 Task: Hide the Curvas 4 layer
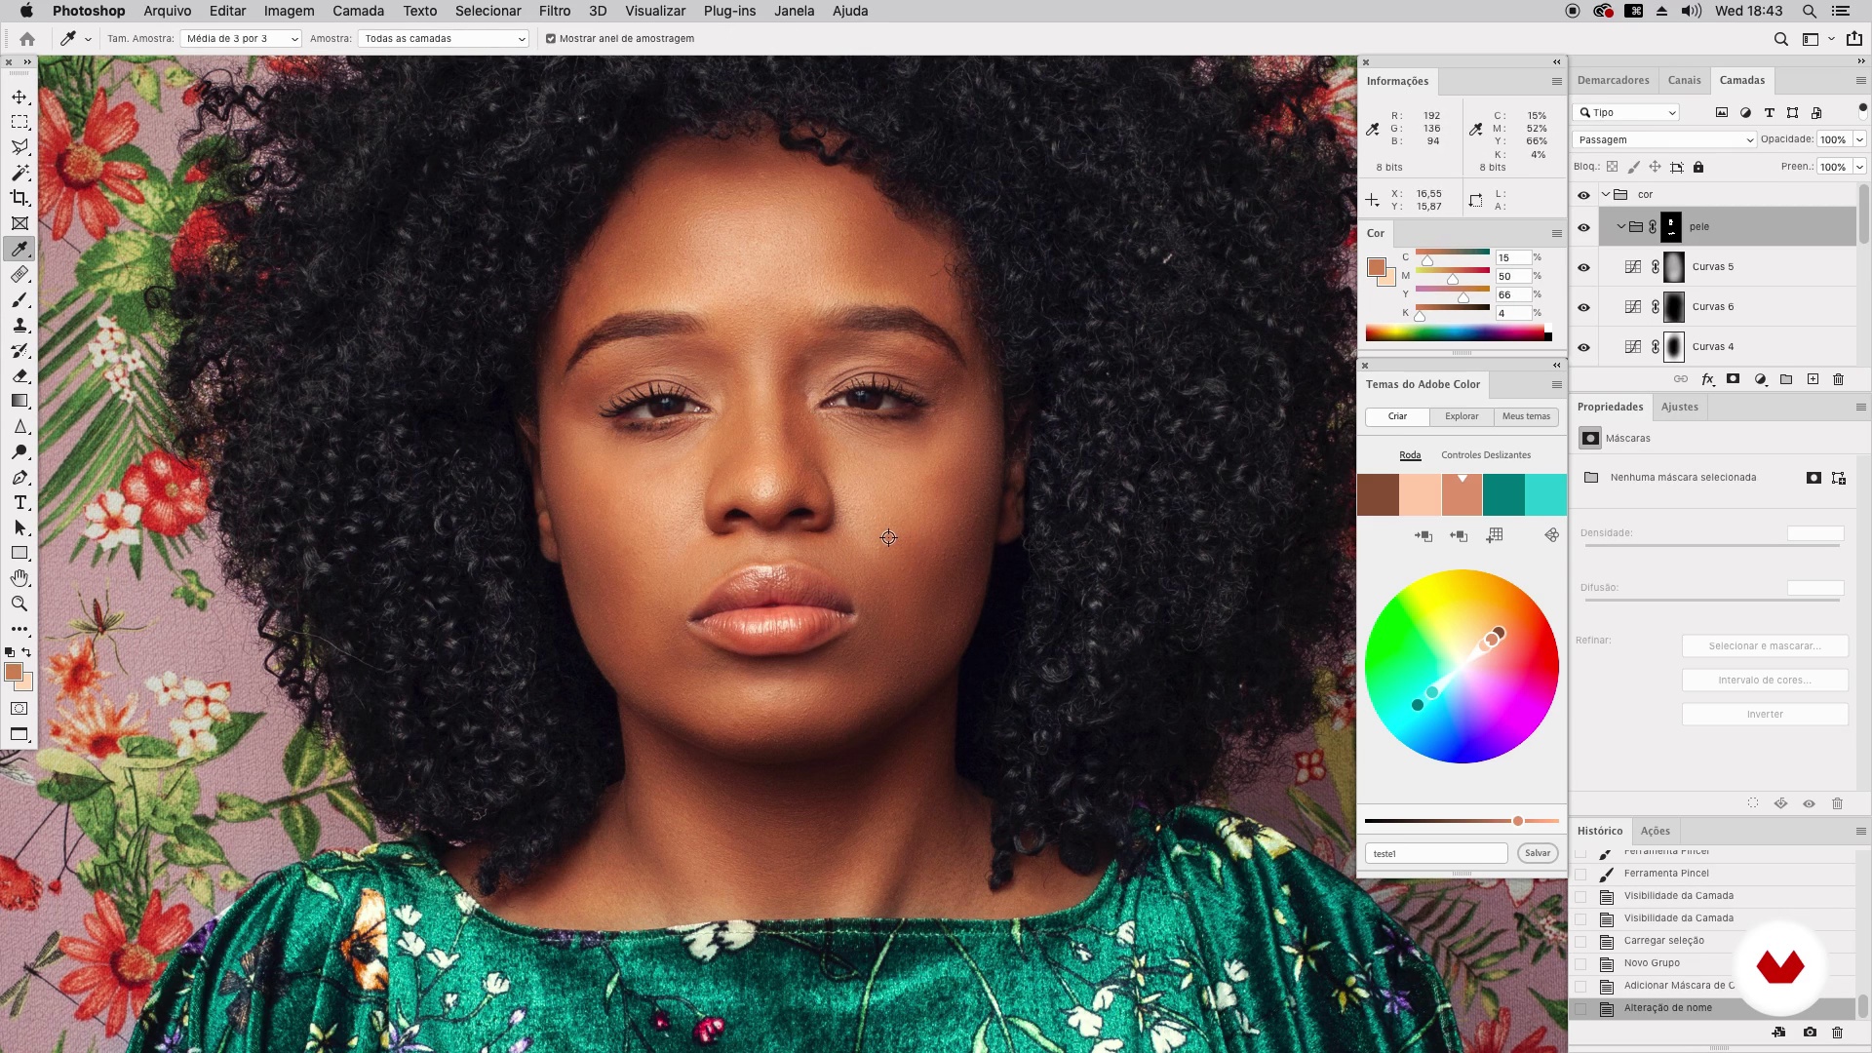pyautogui.click(x=1583, y=347)
